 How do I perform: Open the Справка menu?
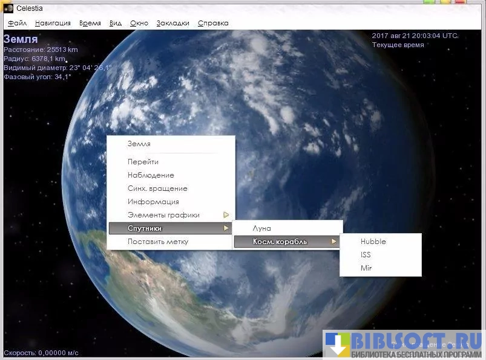[213, 23]
